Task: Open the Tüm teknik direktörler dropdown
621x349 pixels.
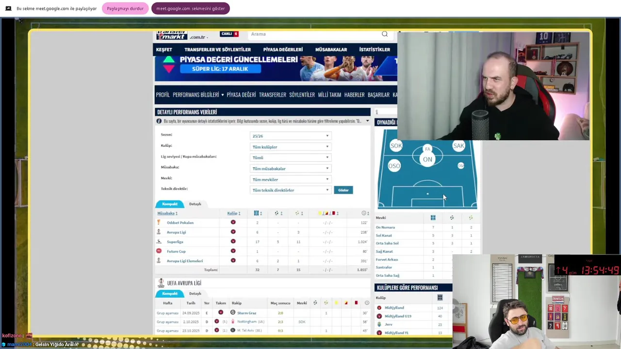Action: click(290, 190)
